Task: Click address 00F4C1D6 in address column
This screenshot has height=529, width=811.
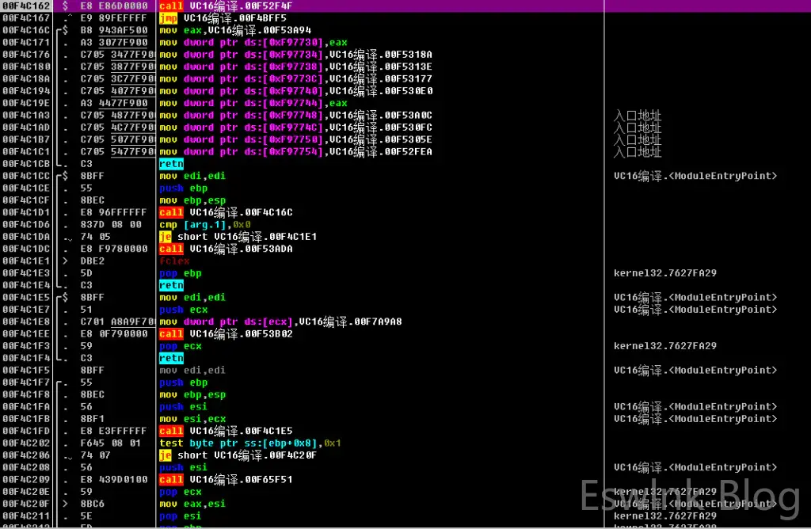Action: [26, 225]
